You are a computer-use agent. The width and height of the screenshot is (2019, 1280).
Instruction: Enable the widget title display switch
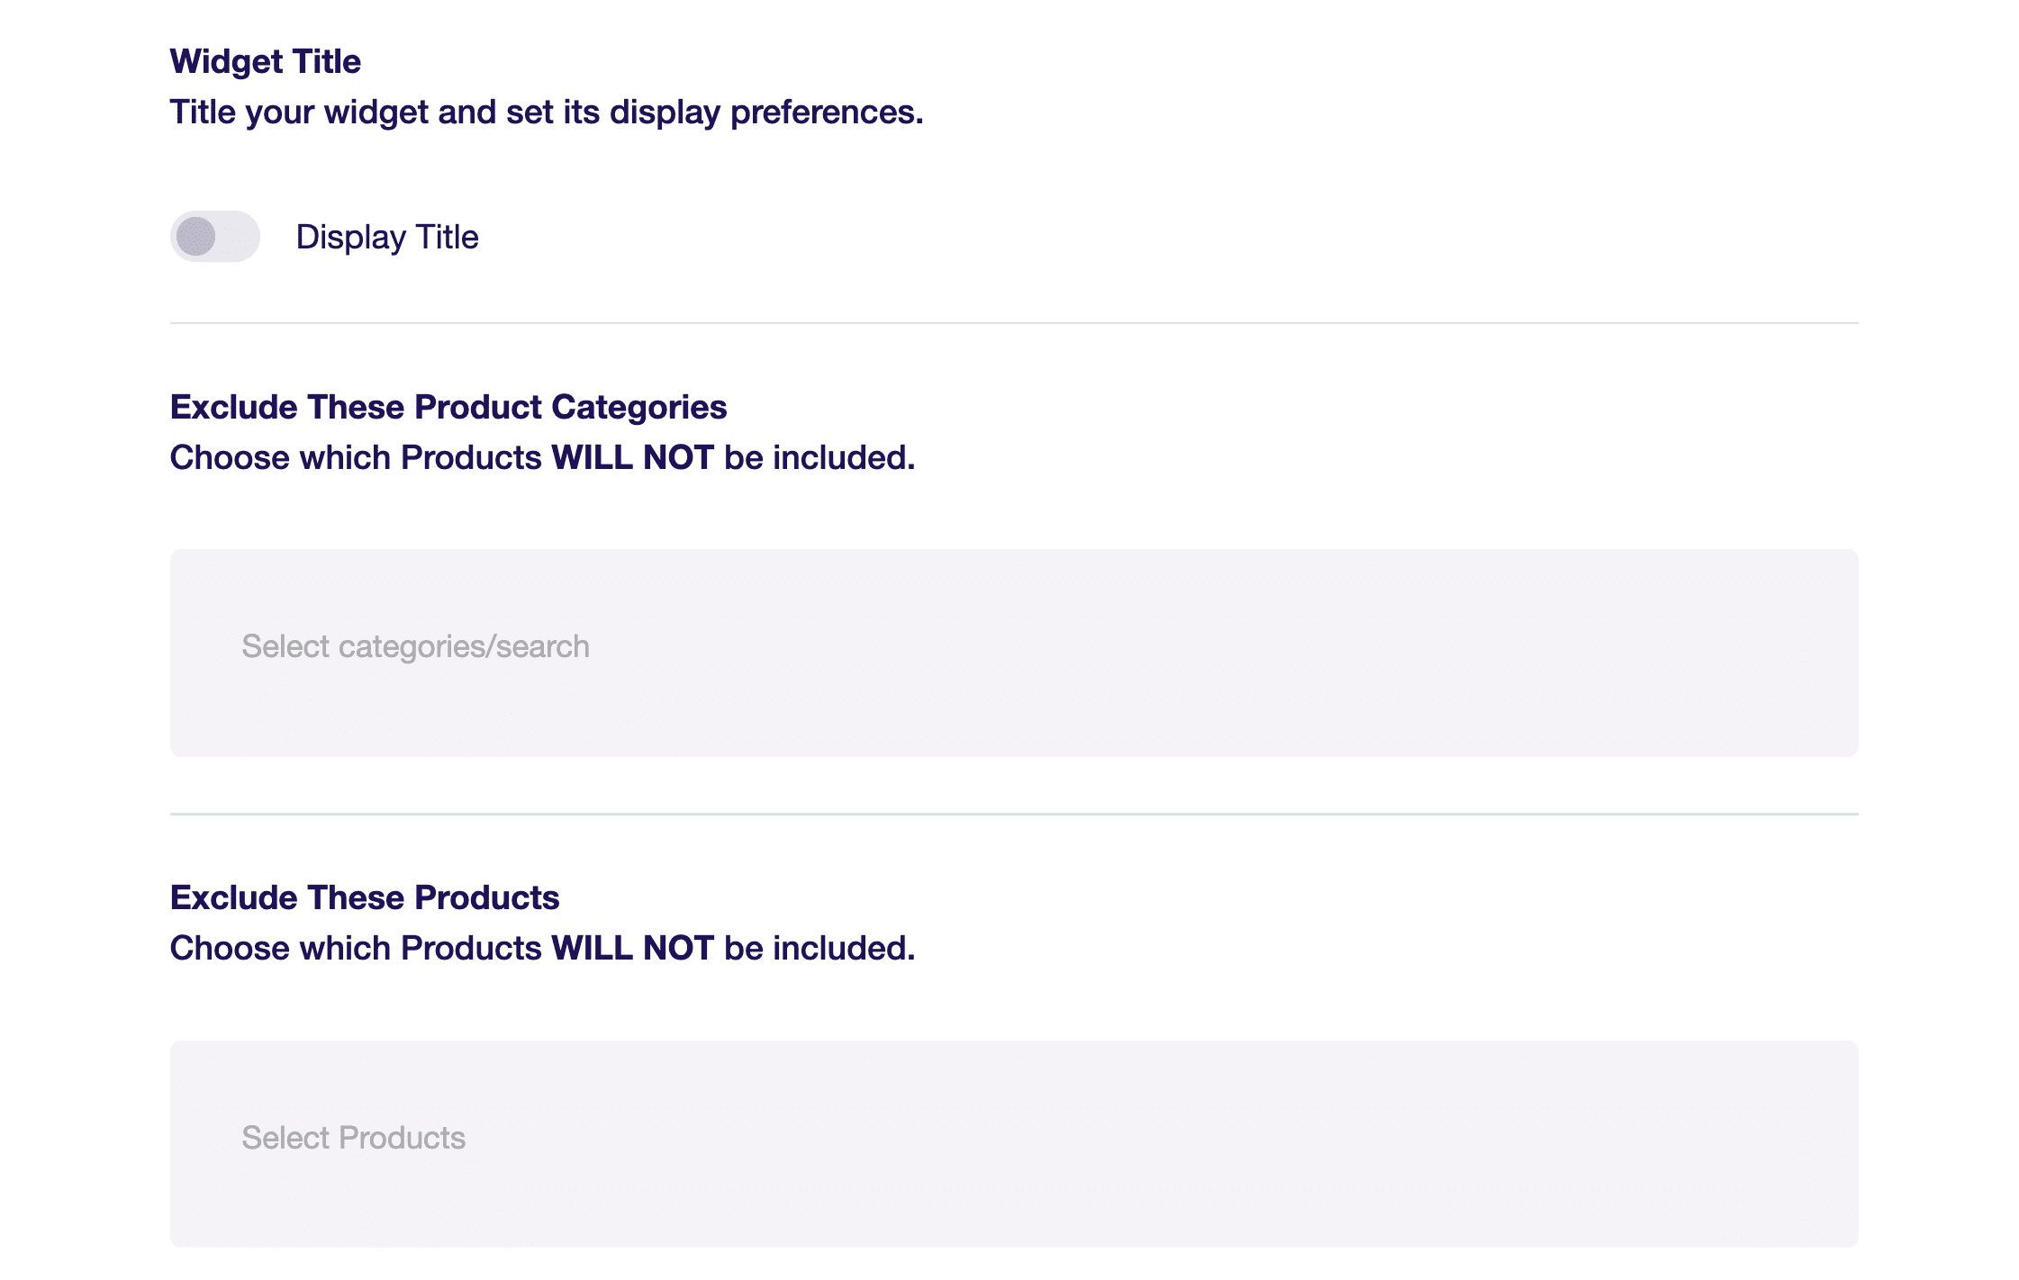(x=214, y=237)
